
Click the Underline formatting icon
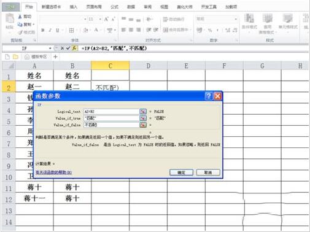[x=58, y=30]
